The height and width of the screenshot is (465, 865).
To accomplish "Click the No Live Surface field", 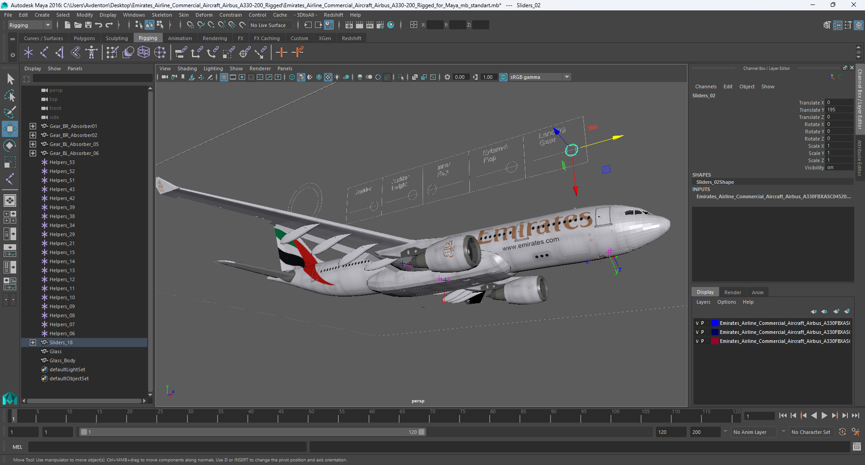I will [x=270, y=25].
